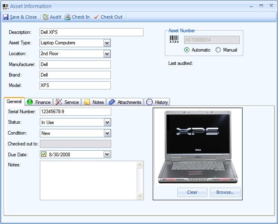Click the Service wrench tools icon

tap(59, 102)
